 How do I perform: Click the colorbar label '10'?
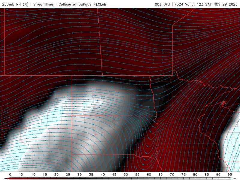33,175
